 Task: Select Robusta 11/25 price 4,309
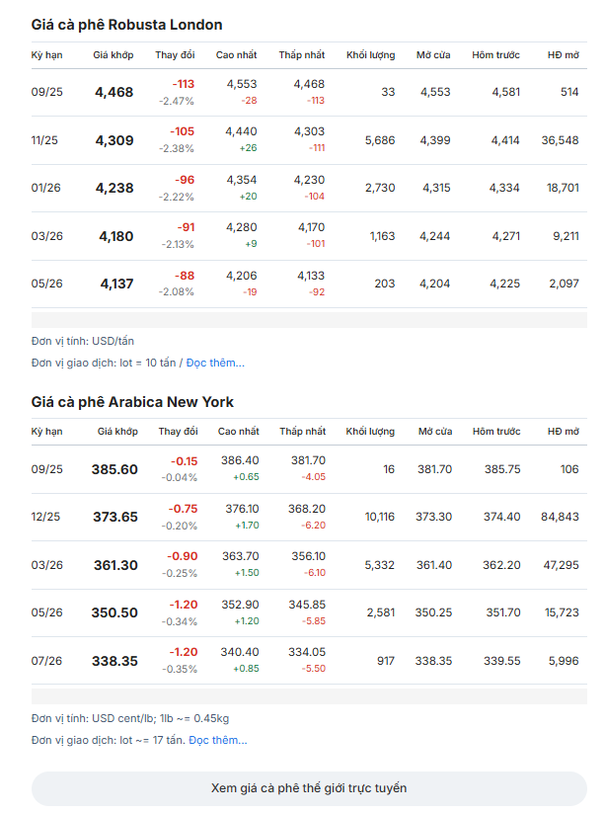pos(114,140)
